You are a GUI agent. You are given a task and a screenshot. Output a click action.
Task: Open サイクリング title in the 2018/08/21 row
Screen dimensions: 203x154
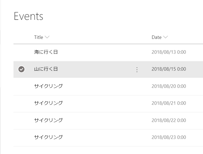(48, 103)
